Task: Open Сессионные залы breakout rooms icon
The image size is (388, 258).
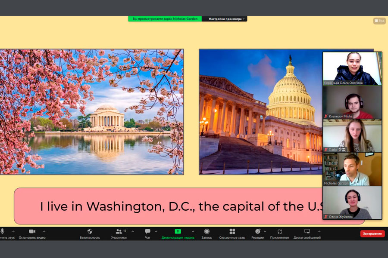Action: [232, 231]
